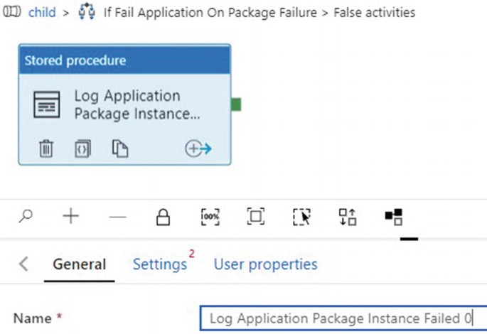View activity source code with braces icon

[x=82, y=149]
